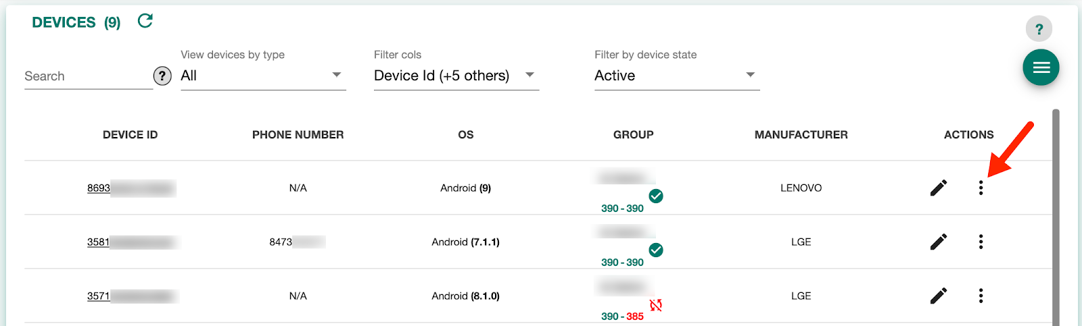The image size is (1082, 326).
Task: Open search help tooltip icon
Action: tap(162, 76)
